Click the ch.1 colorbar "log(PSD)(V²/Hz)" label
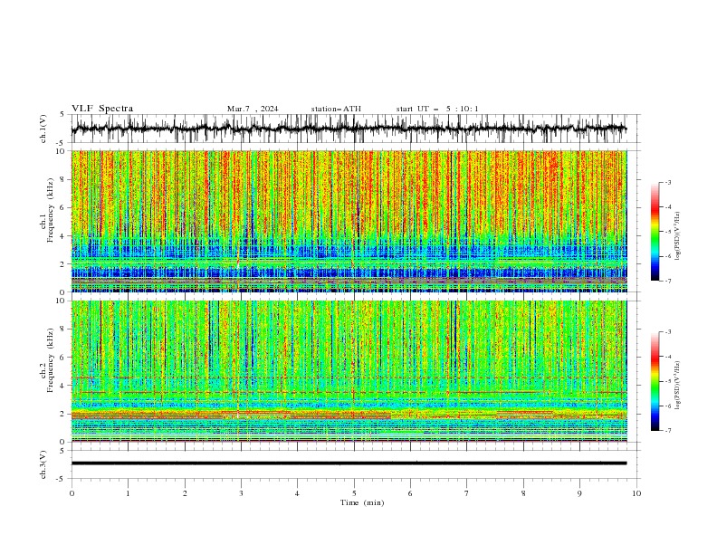 point(677,236)
